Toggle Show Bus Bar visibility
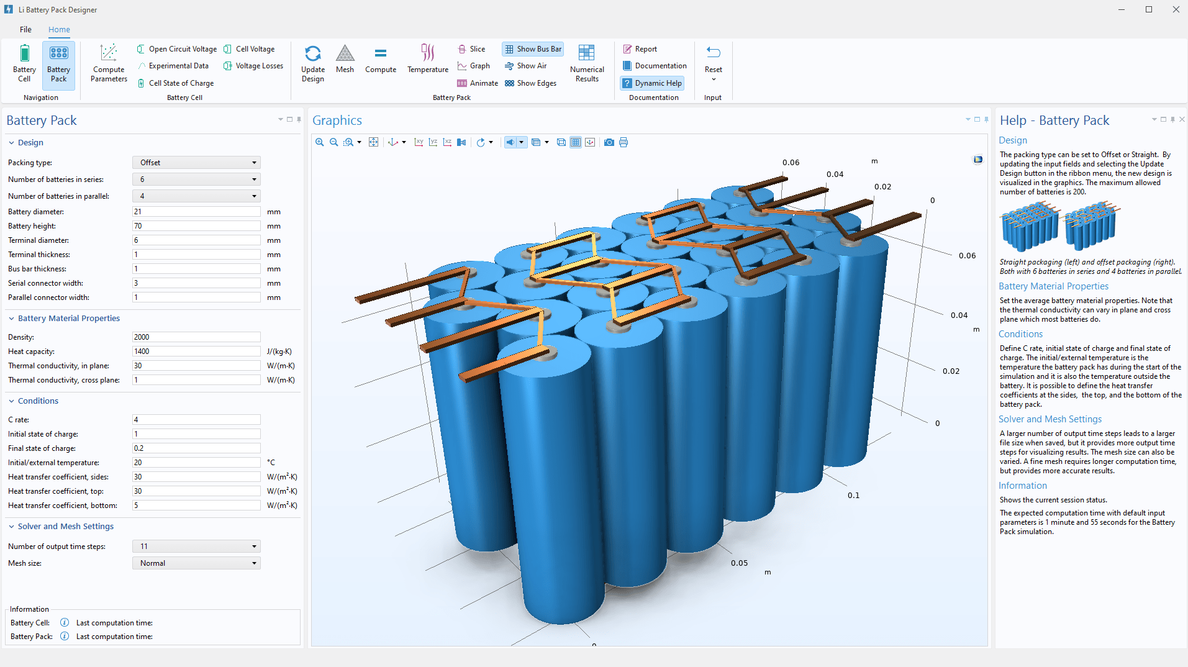Image resolution: width=1188 pixels, height=667 pixels. click(532, 48)
